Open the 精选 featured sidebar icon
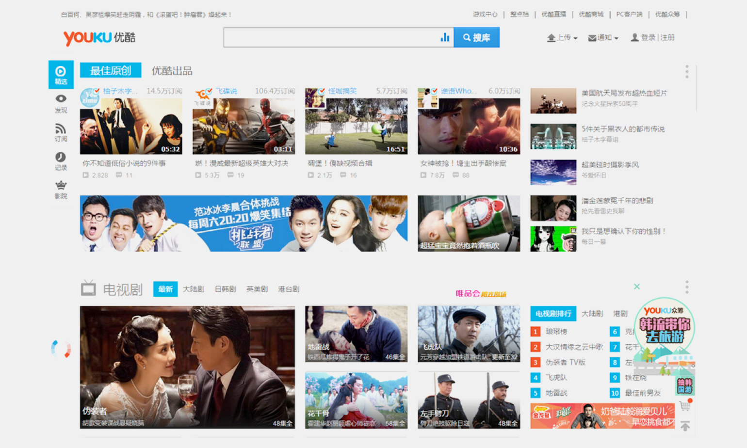This screenshot has width=747, height=448. click(61, 74)
